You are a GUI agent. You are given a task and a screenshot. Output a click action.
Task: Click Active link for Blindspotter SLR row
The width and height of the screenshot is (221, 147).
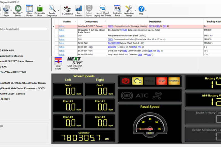pyautogui.click(x=62, y=30)
